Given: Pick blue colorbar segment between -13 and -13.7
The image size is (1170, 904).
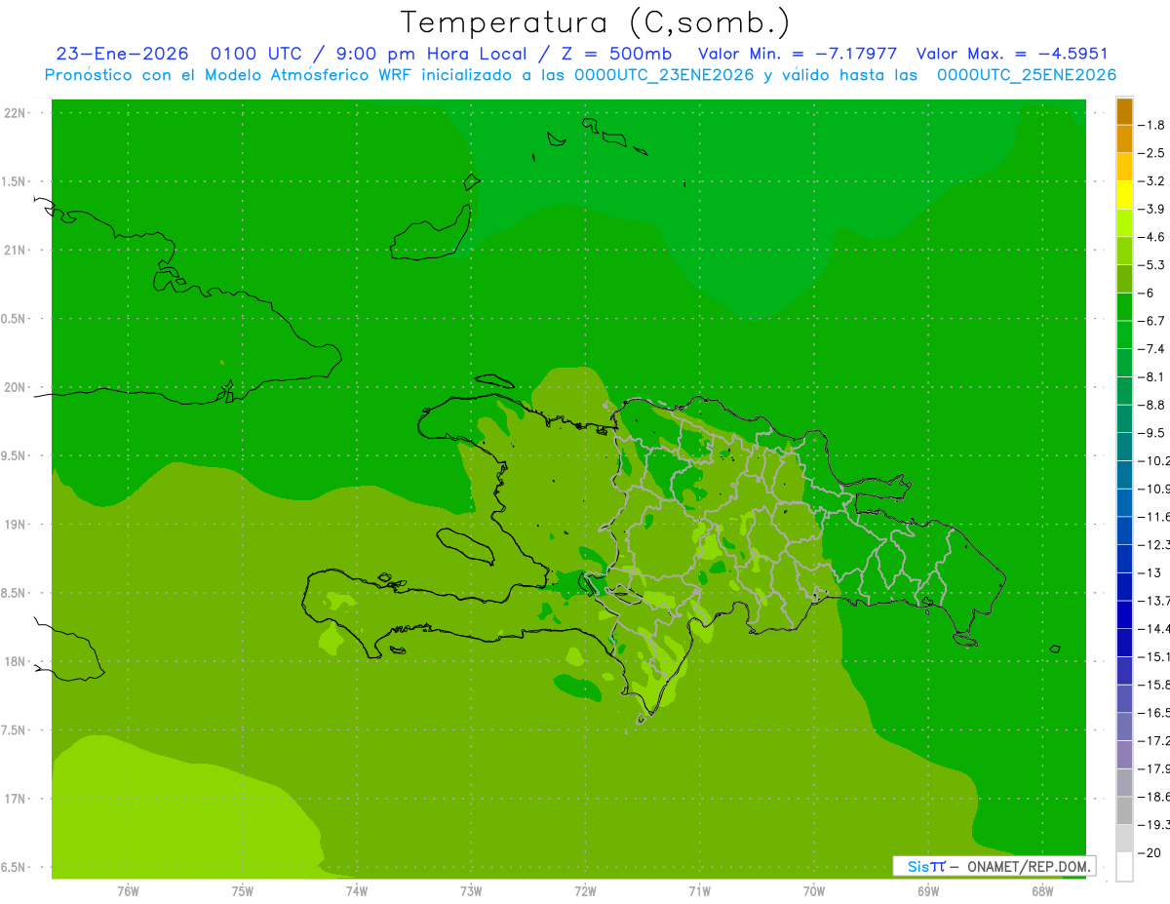Looking at the screenshot, I should click(x=1124, y=586).
